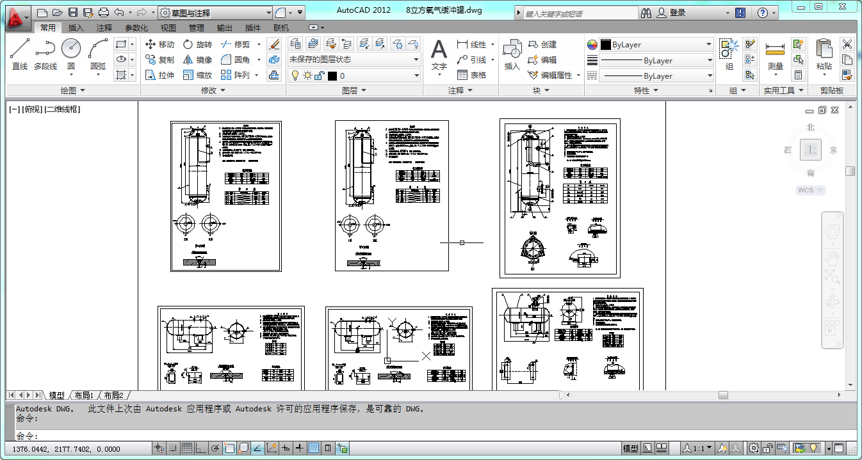The image size is (862, 460).
Task: Open Layer Properties manager icon
Action: tap(295, 44)
